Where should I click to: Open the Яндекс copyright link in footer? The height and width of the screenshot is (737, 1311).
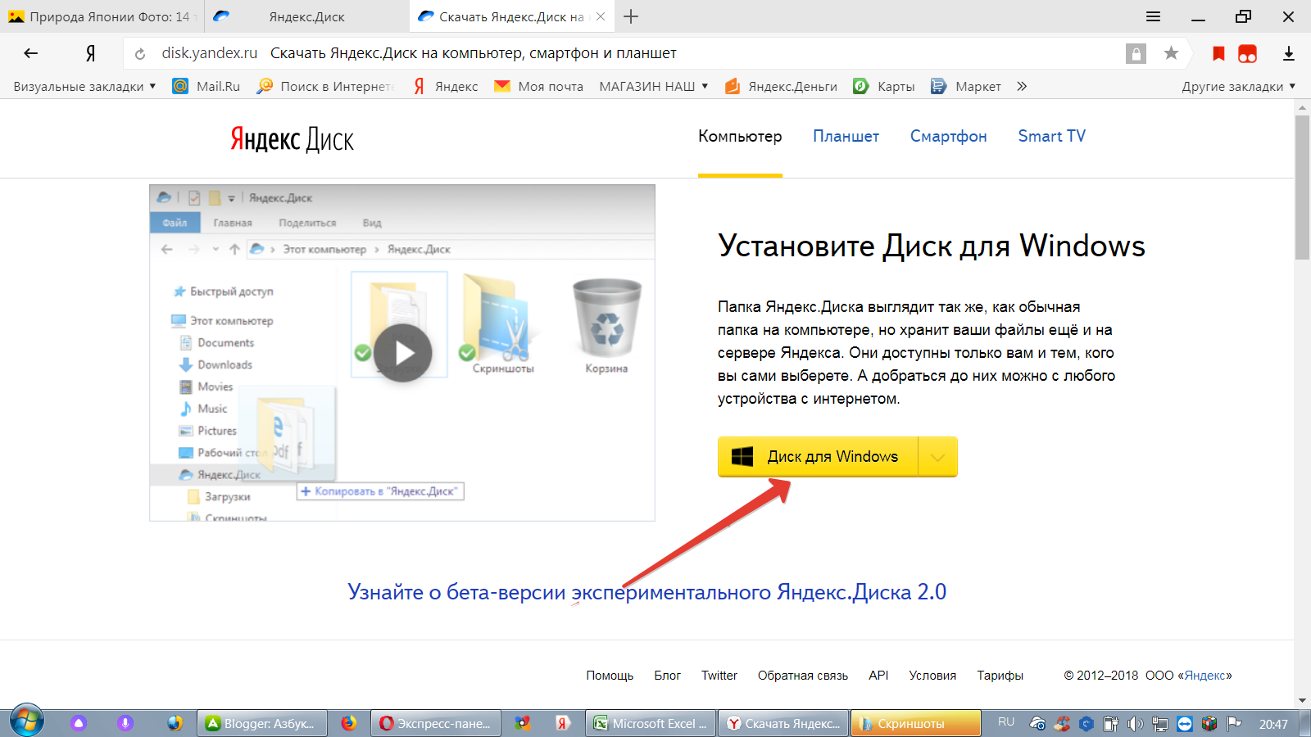click(x=1205, y=676)
